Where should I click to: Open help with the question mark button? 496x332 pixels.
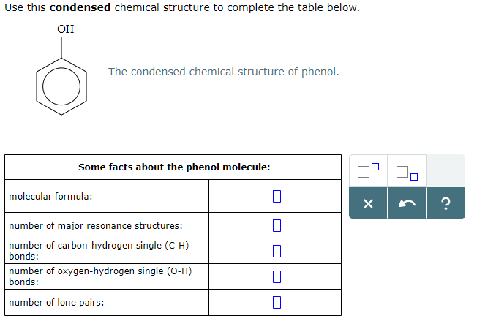click(446, 204)
